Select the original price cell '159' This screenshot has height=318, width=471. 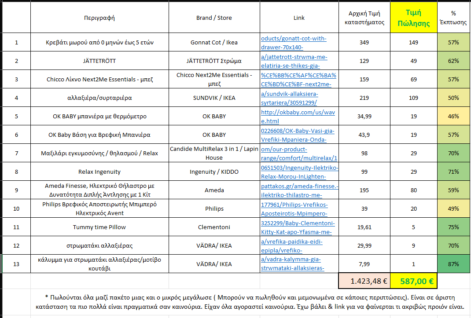364,79
